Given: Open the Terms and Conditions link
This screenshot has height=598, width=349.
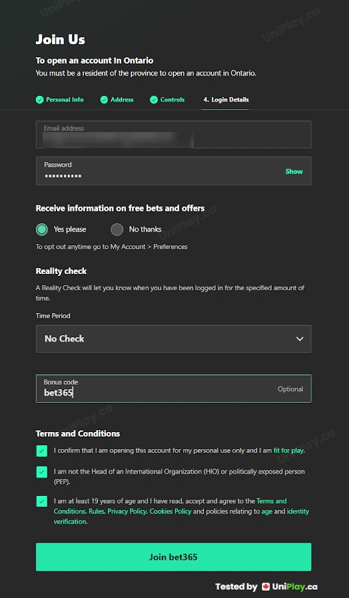Looking at the screenshot, I should (x=170, y=506).
